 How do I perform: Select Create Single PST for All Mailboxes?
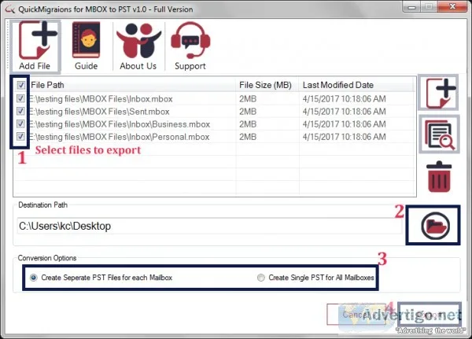pyautogui.click(x=315, y=278)
